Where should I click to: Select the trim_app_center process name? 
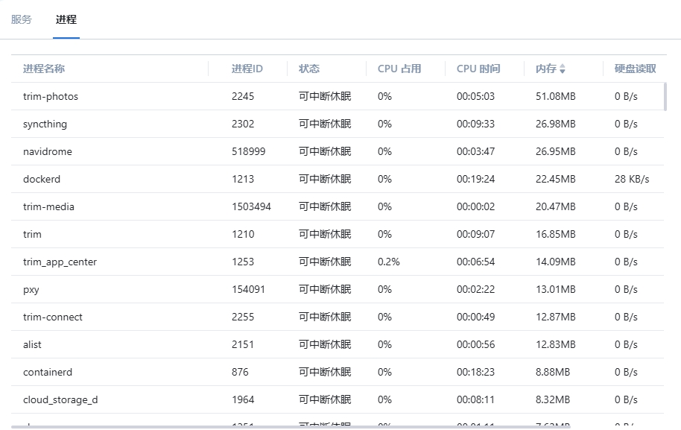click(60, 262)
